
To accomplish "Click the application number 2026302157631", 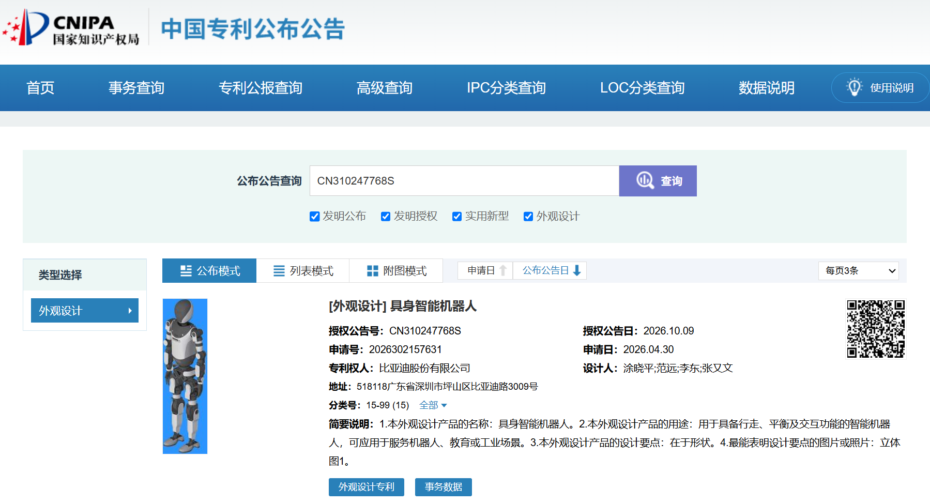I will (x=405, y=349).
